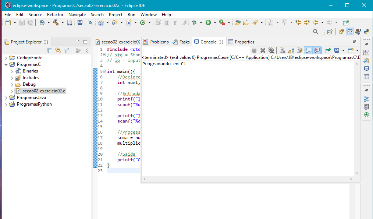
Task: Expand the CodigoFonte project node
Action: 6,58
